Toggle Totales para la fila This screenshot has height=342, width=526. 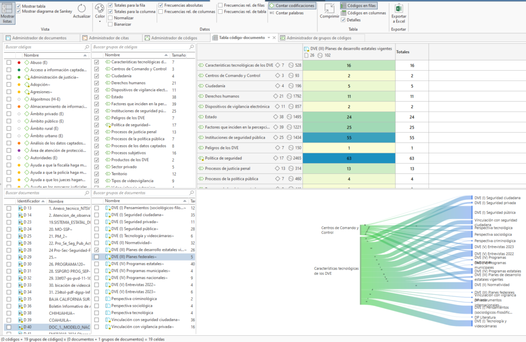click(110, 5)
